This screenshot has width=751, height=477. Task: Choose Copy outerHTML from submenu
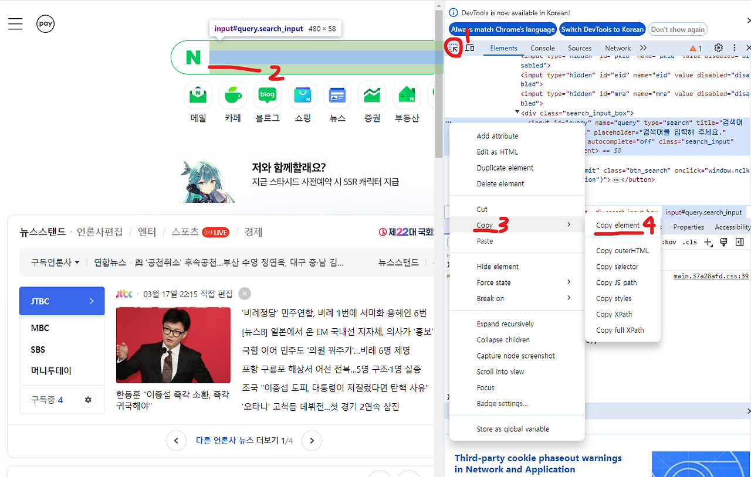tap(623, 251)
